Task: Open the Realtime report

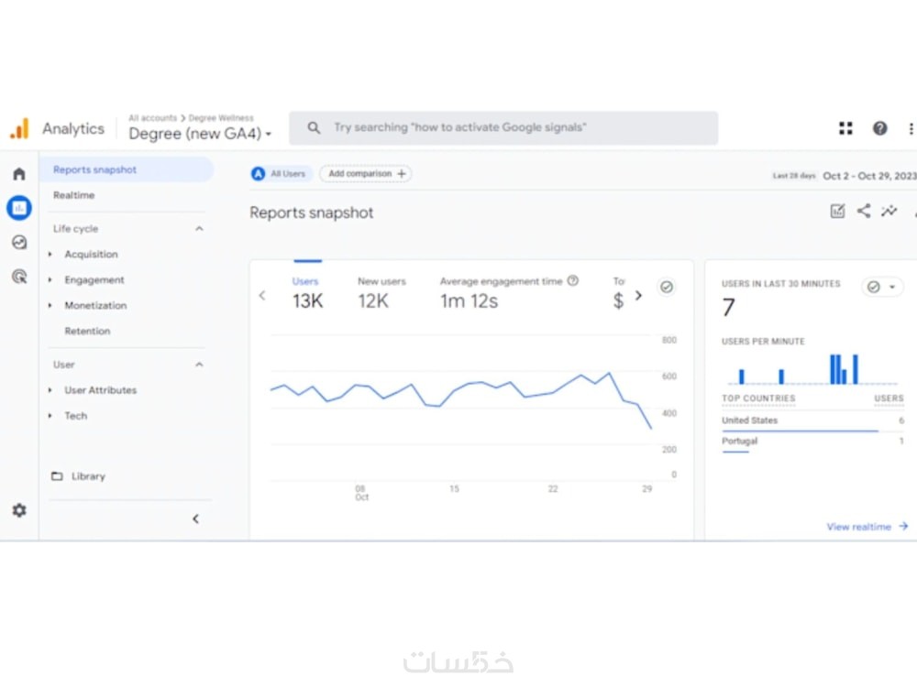Action: [x=73, y=195]
